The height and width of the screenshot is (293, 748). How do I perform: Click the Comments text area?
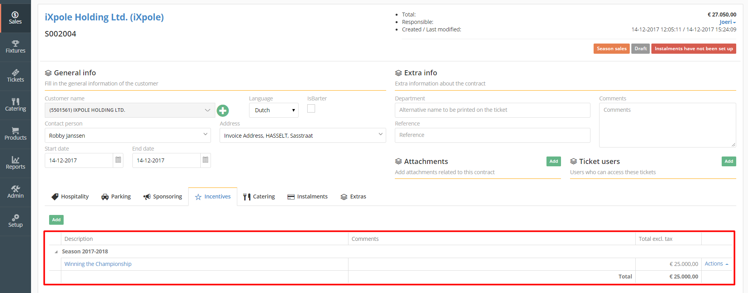(667, 125)
